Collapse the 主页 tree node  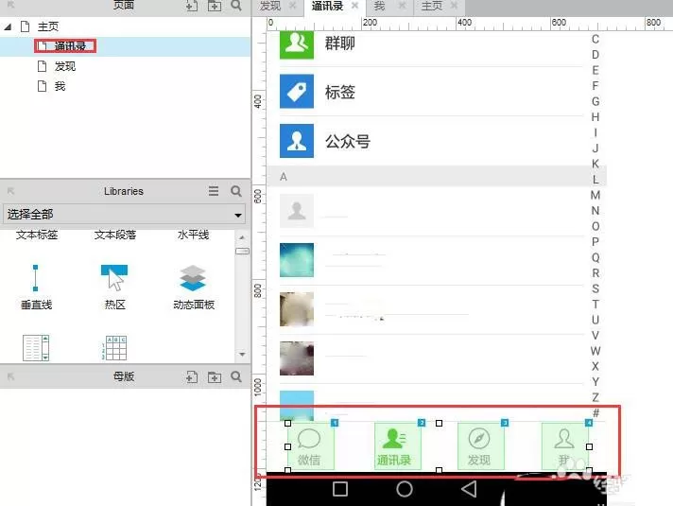point(8,27)
